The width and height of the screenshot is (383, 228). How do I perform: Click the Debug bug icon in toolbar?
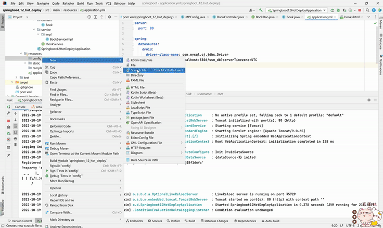pyautogui.click(x=338, y=10)
